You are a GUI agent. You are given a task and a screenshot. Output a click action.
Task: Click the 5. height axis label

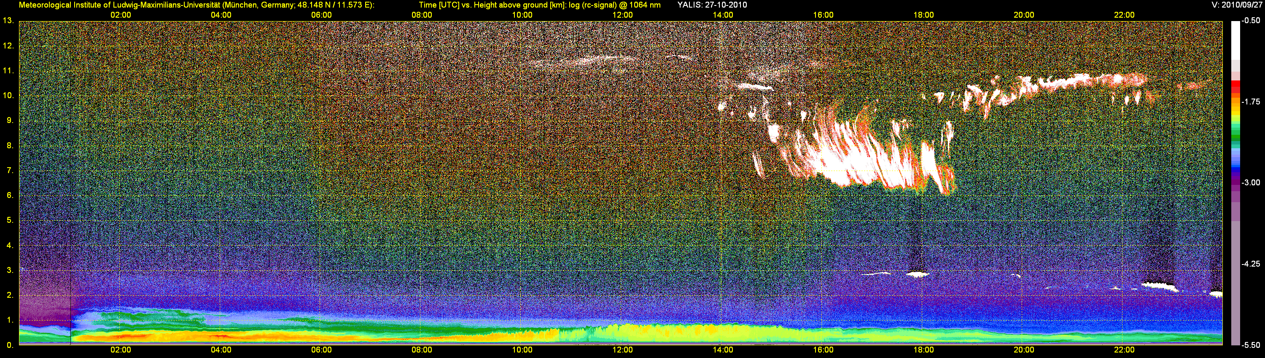tap(10, 220)
